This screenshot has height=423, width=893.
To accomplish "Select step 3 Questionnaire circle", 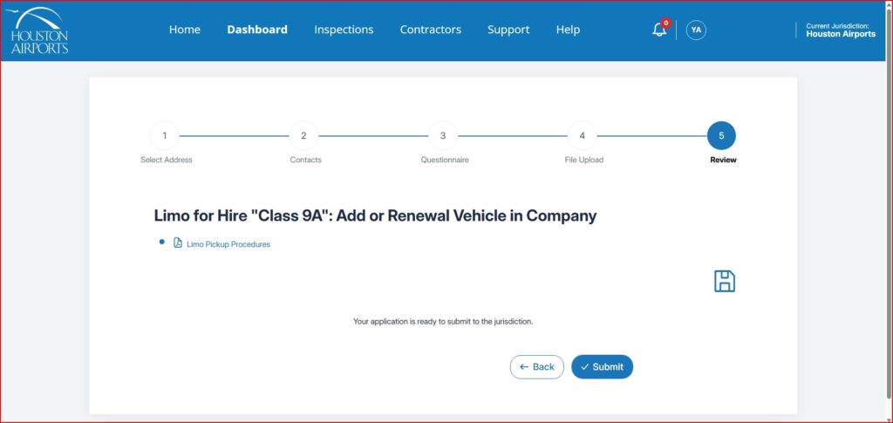I will [443, 136].
